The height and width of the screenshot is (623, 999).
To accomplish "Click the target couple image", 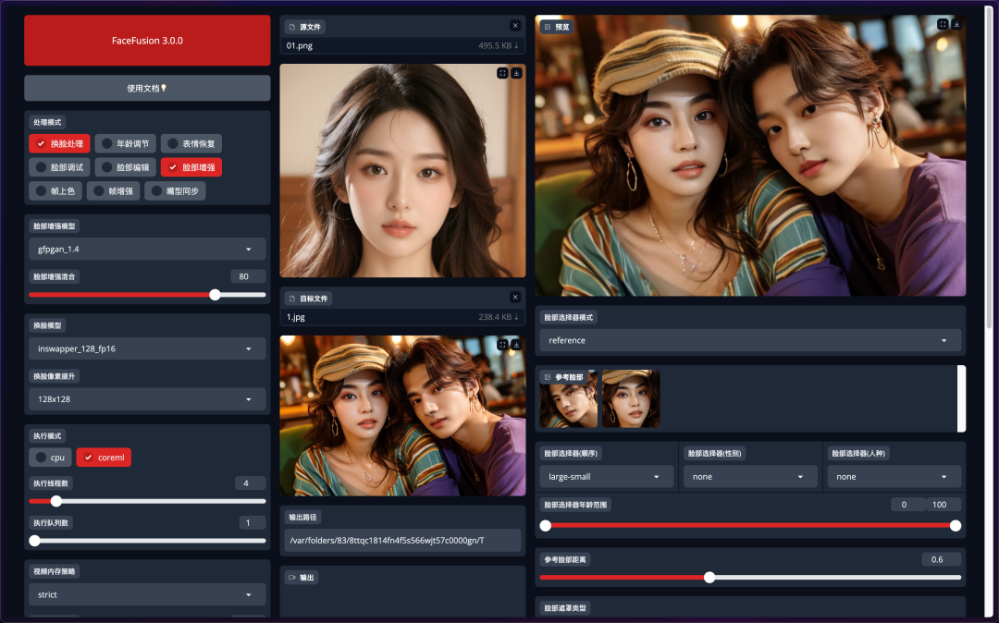I will 402,416.
